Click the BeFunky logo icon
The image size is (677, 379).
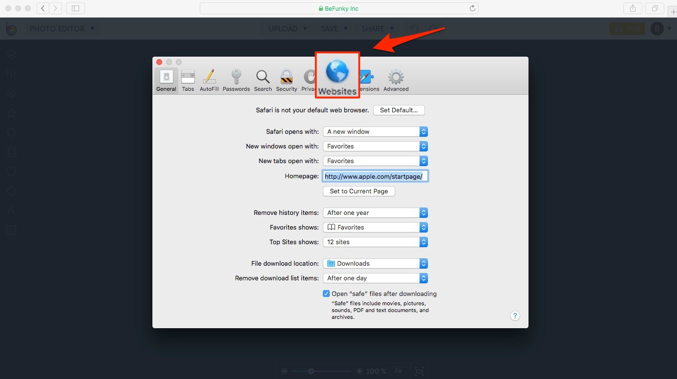pyautogui.click(x=11, y=29)
